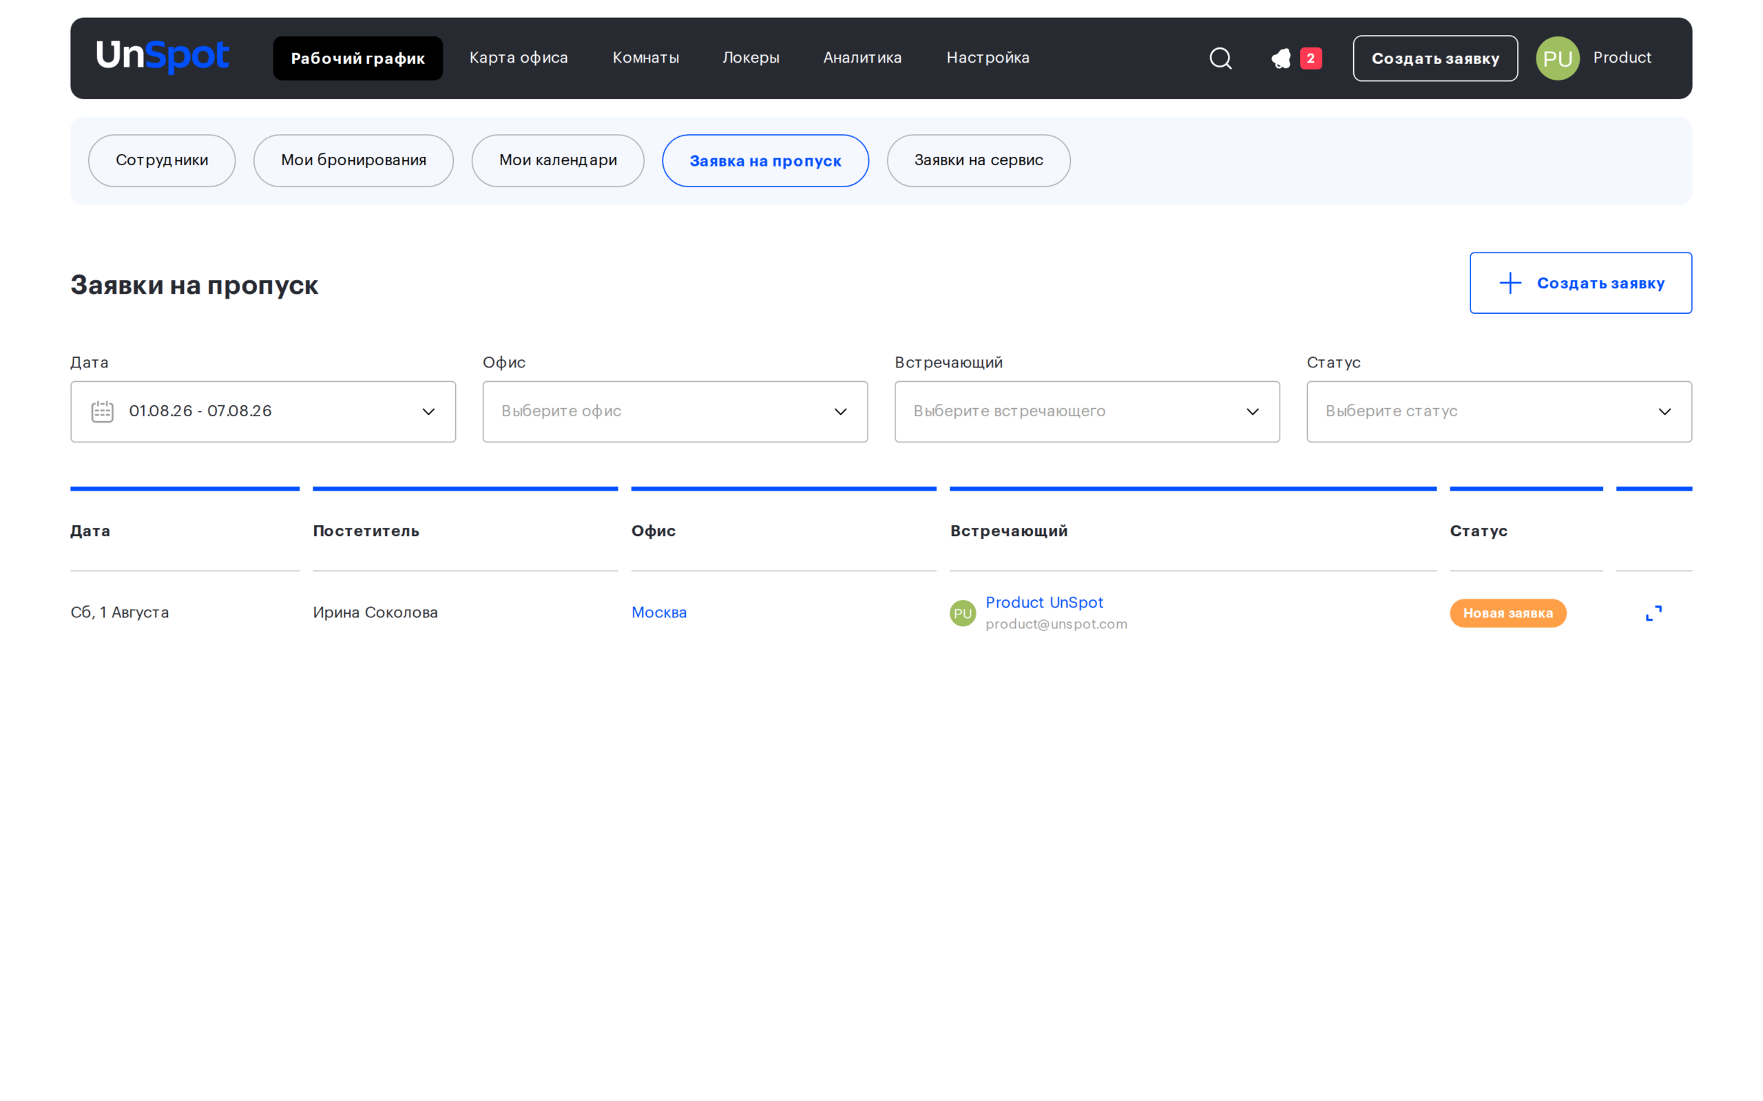This screenshot has height=1101, width=1763.
Task: Click the Постетитель column header
Action: (366, 531)
